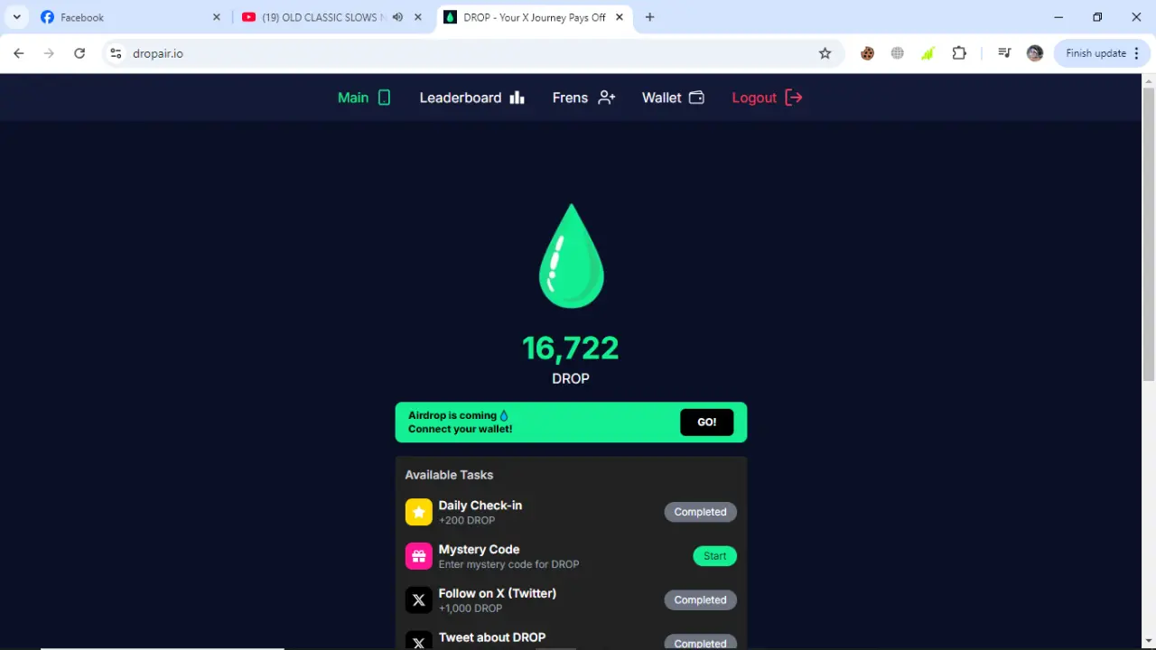Viewport: 1156px width, 650px height.
Task: Click the star icon of Daily Check-in
Action: [x=418, y=512]
